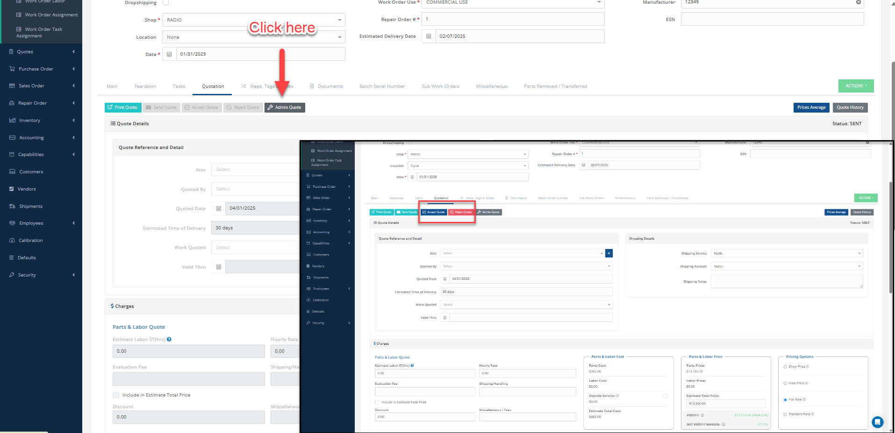
Task: Click the Prices Average button
Action: 811,107
